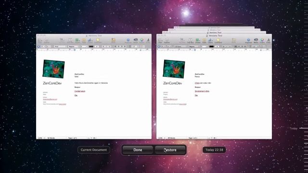Toggle Bold in Today 22:38 version format bar
The width and height of the screenshot is (308, 173).
click(223, 47)
